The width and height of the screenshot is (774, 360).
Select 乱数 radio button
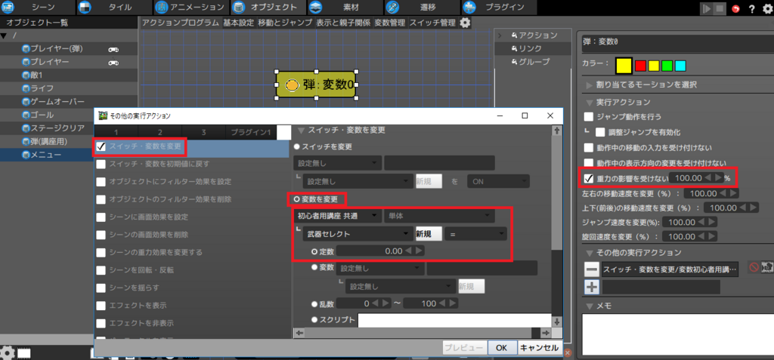coord(314,303)
